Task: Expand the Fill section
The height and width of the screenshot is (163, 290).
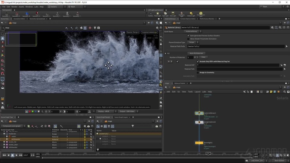Action: (x=166, y=53)
